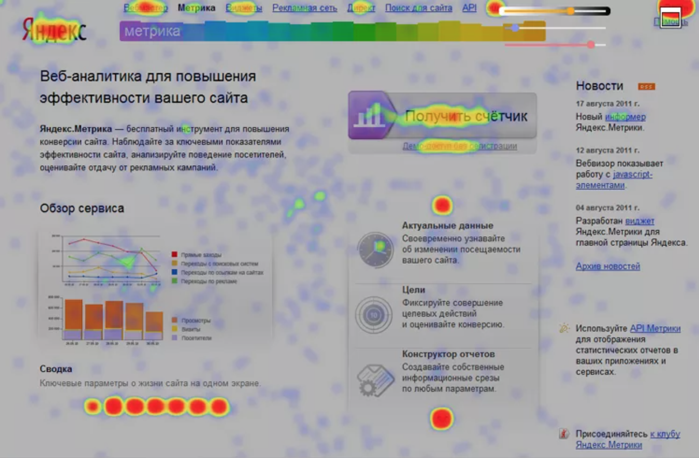Click the Новости section heading
Viewport: 699px width, 458px height.
click(x=599, y=86)
